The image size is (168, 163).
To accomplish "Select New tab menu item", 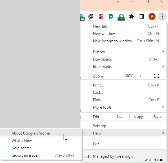I will pos(124,26).
